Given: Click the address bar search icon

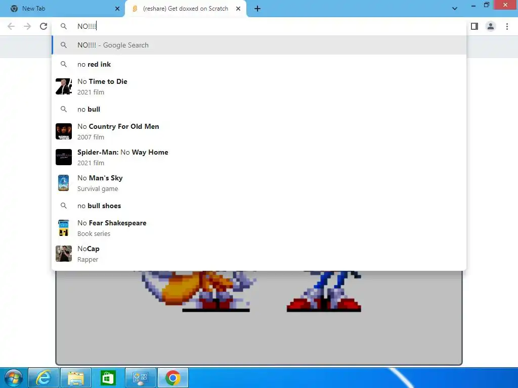Looking at the screenshot, I should (64, 26).
